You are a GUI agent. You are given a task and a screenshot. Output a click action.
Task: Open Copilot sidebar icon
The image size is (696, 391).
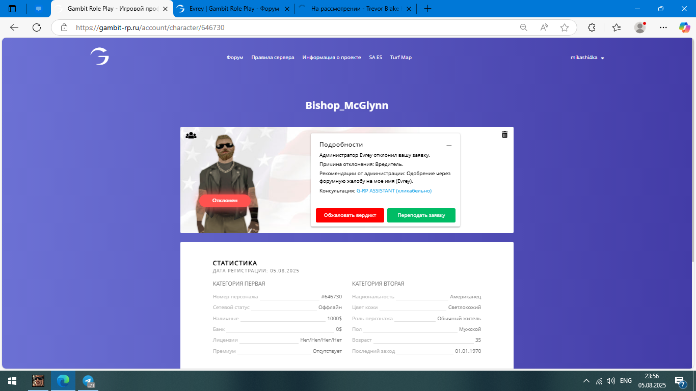[x=684, y=27]
